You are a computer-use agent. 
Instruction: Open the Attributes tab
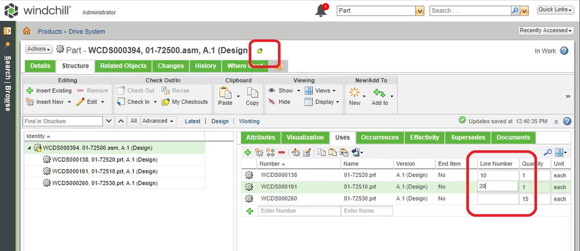[261, 137]
